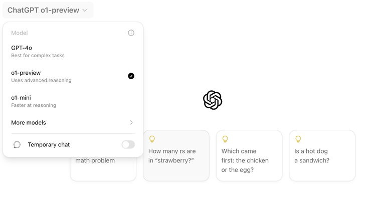
Task: Click the checkmark beside o1-preview
Action: [131, 76]
